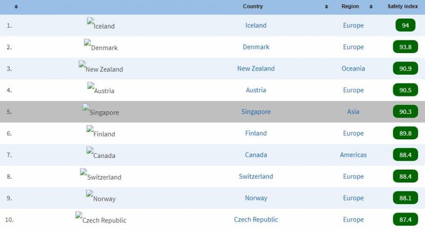Open the Norway country link
This screenshot has width=425, height=230.
(x=256, y=198)
